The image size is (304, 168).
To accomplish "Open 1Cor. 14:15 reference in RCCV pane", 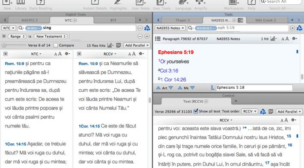I will click(89, 126).
